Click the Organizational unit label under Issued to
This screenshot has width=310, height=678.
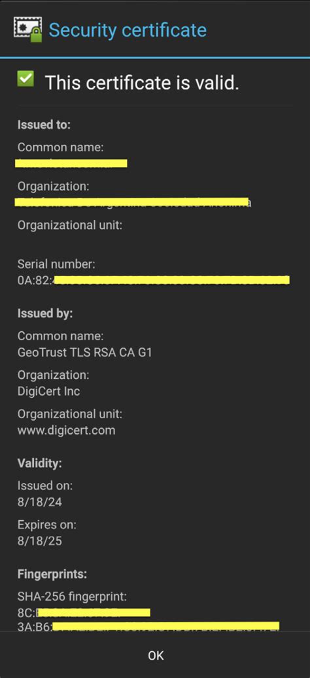(x=70, y=226)
